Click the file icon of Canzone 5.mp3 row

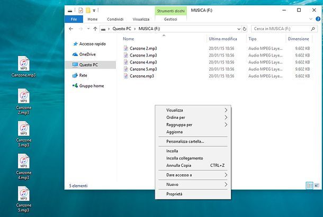click(x=126, y=69)
